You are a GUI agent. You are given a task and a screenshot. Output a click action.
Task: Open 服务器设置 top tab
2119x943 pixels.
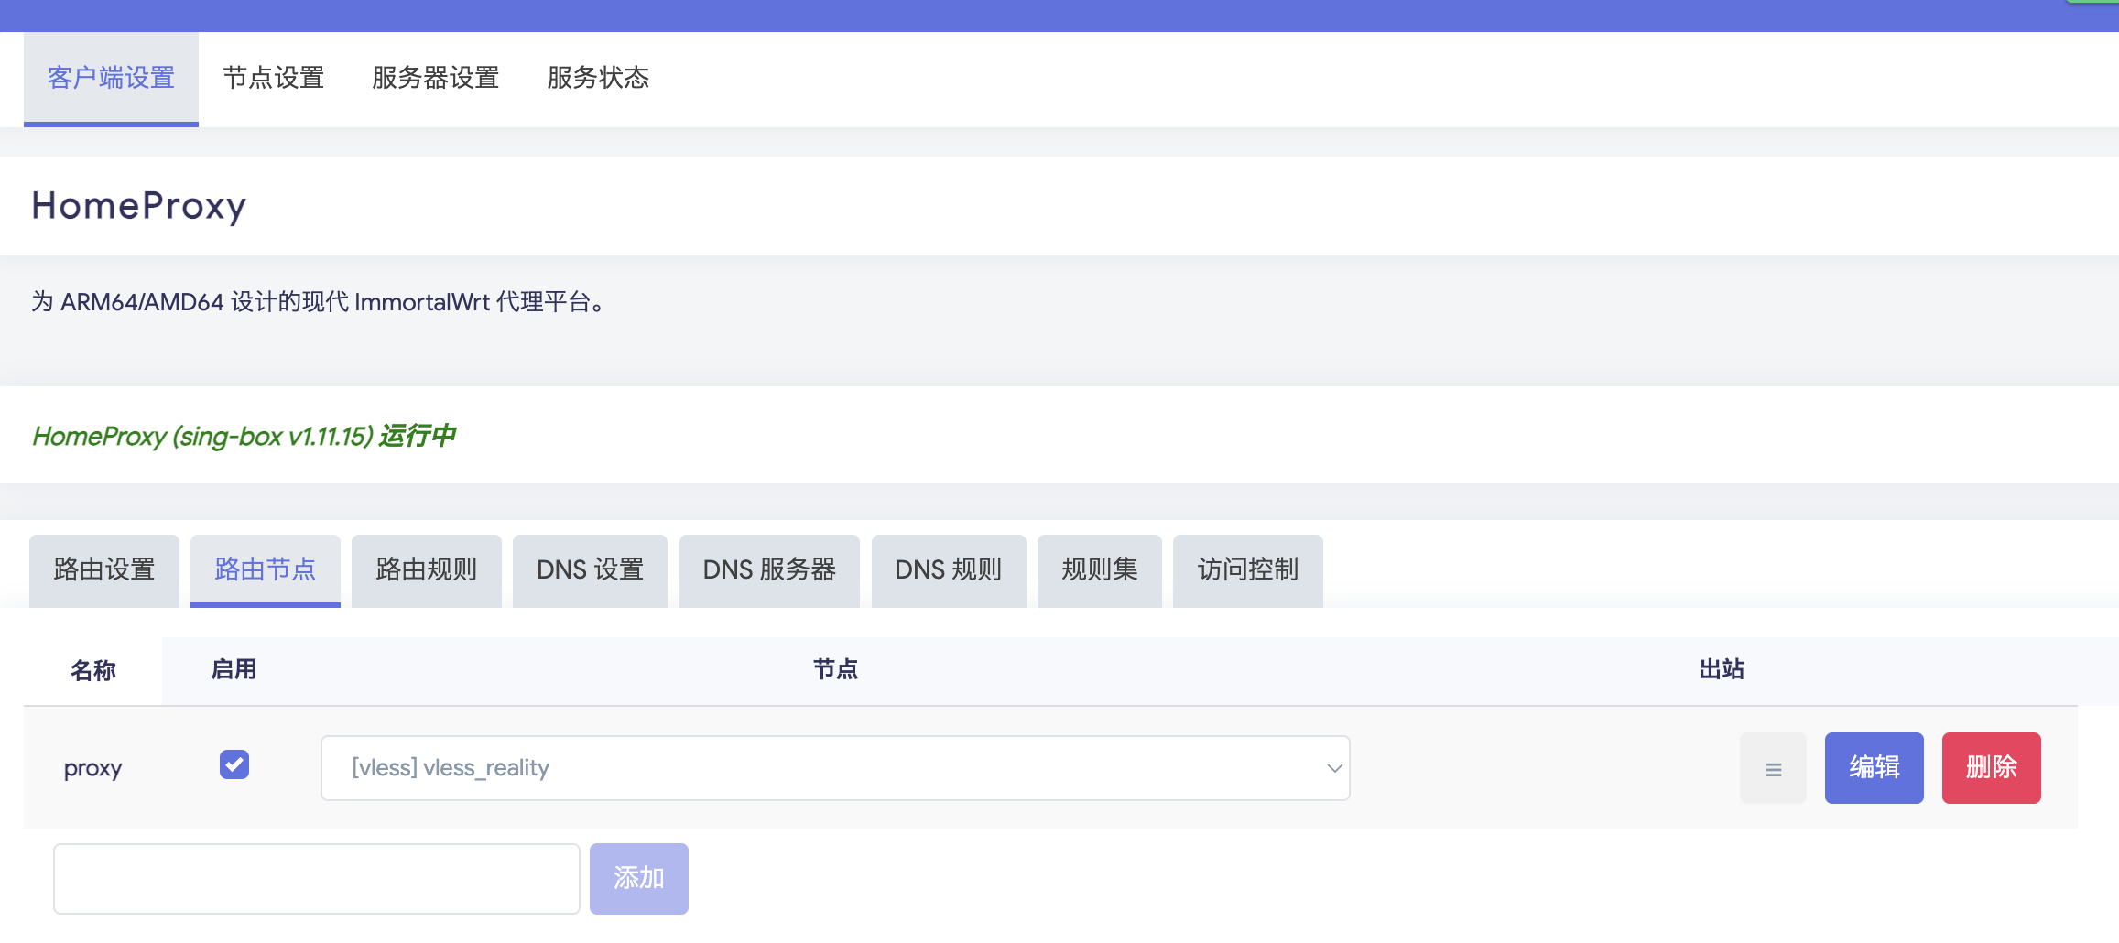[435, 78]
